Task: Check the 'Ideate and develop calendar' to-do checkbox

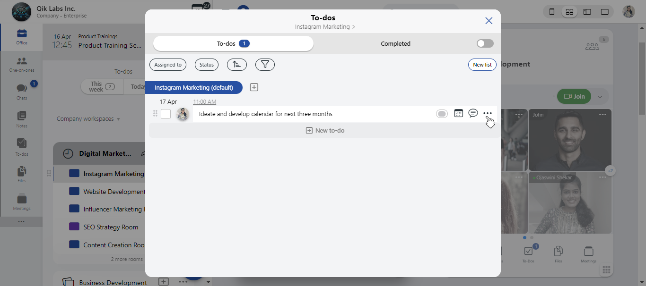Action: 166,114
